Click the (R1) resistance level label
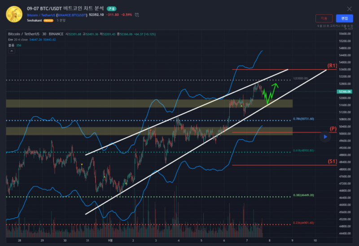The image size is (359, 246). click(332, 66)
